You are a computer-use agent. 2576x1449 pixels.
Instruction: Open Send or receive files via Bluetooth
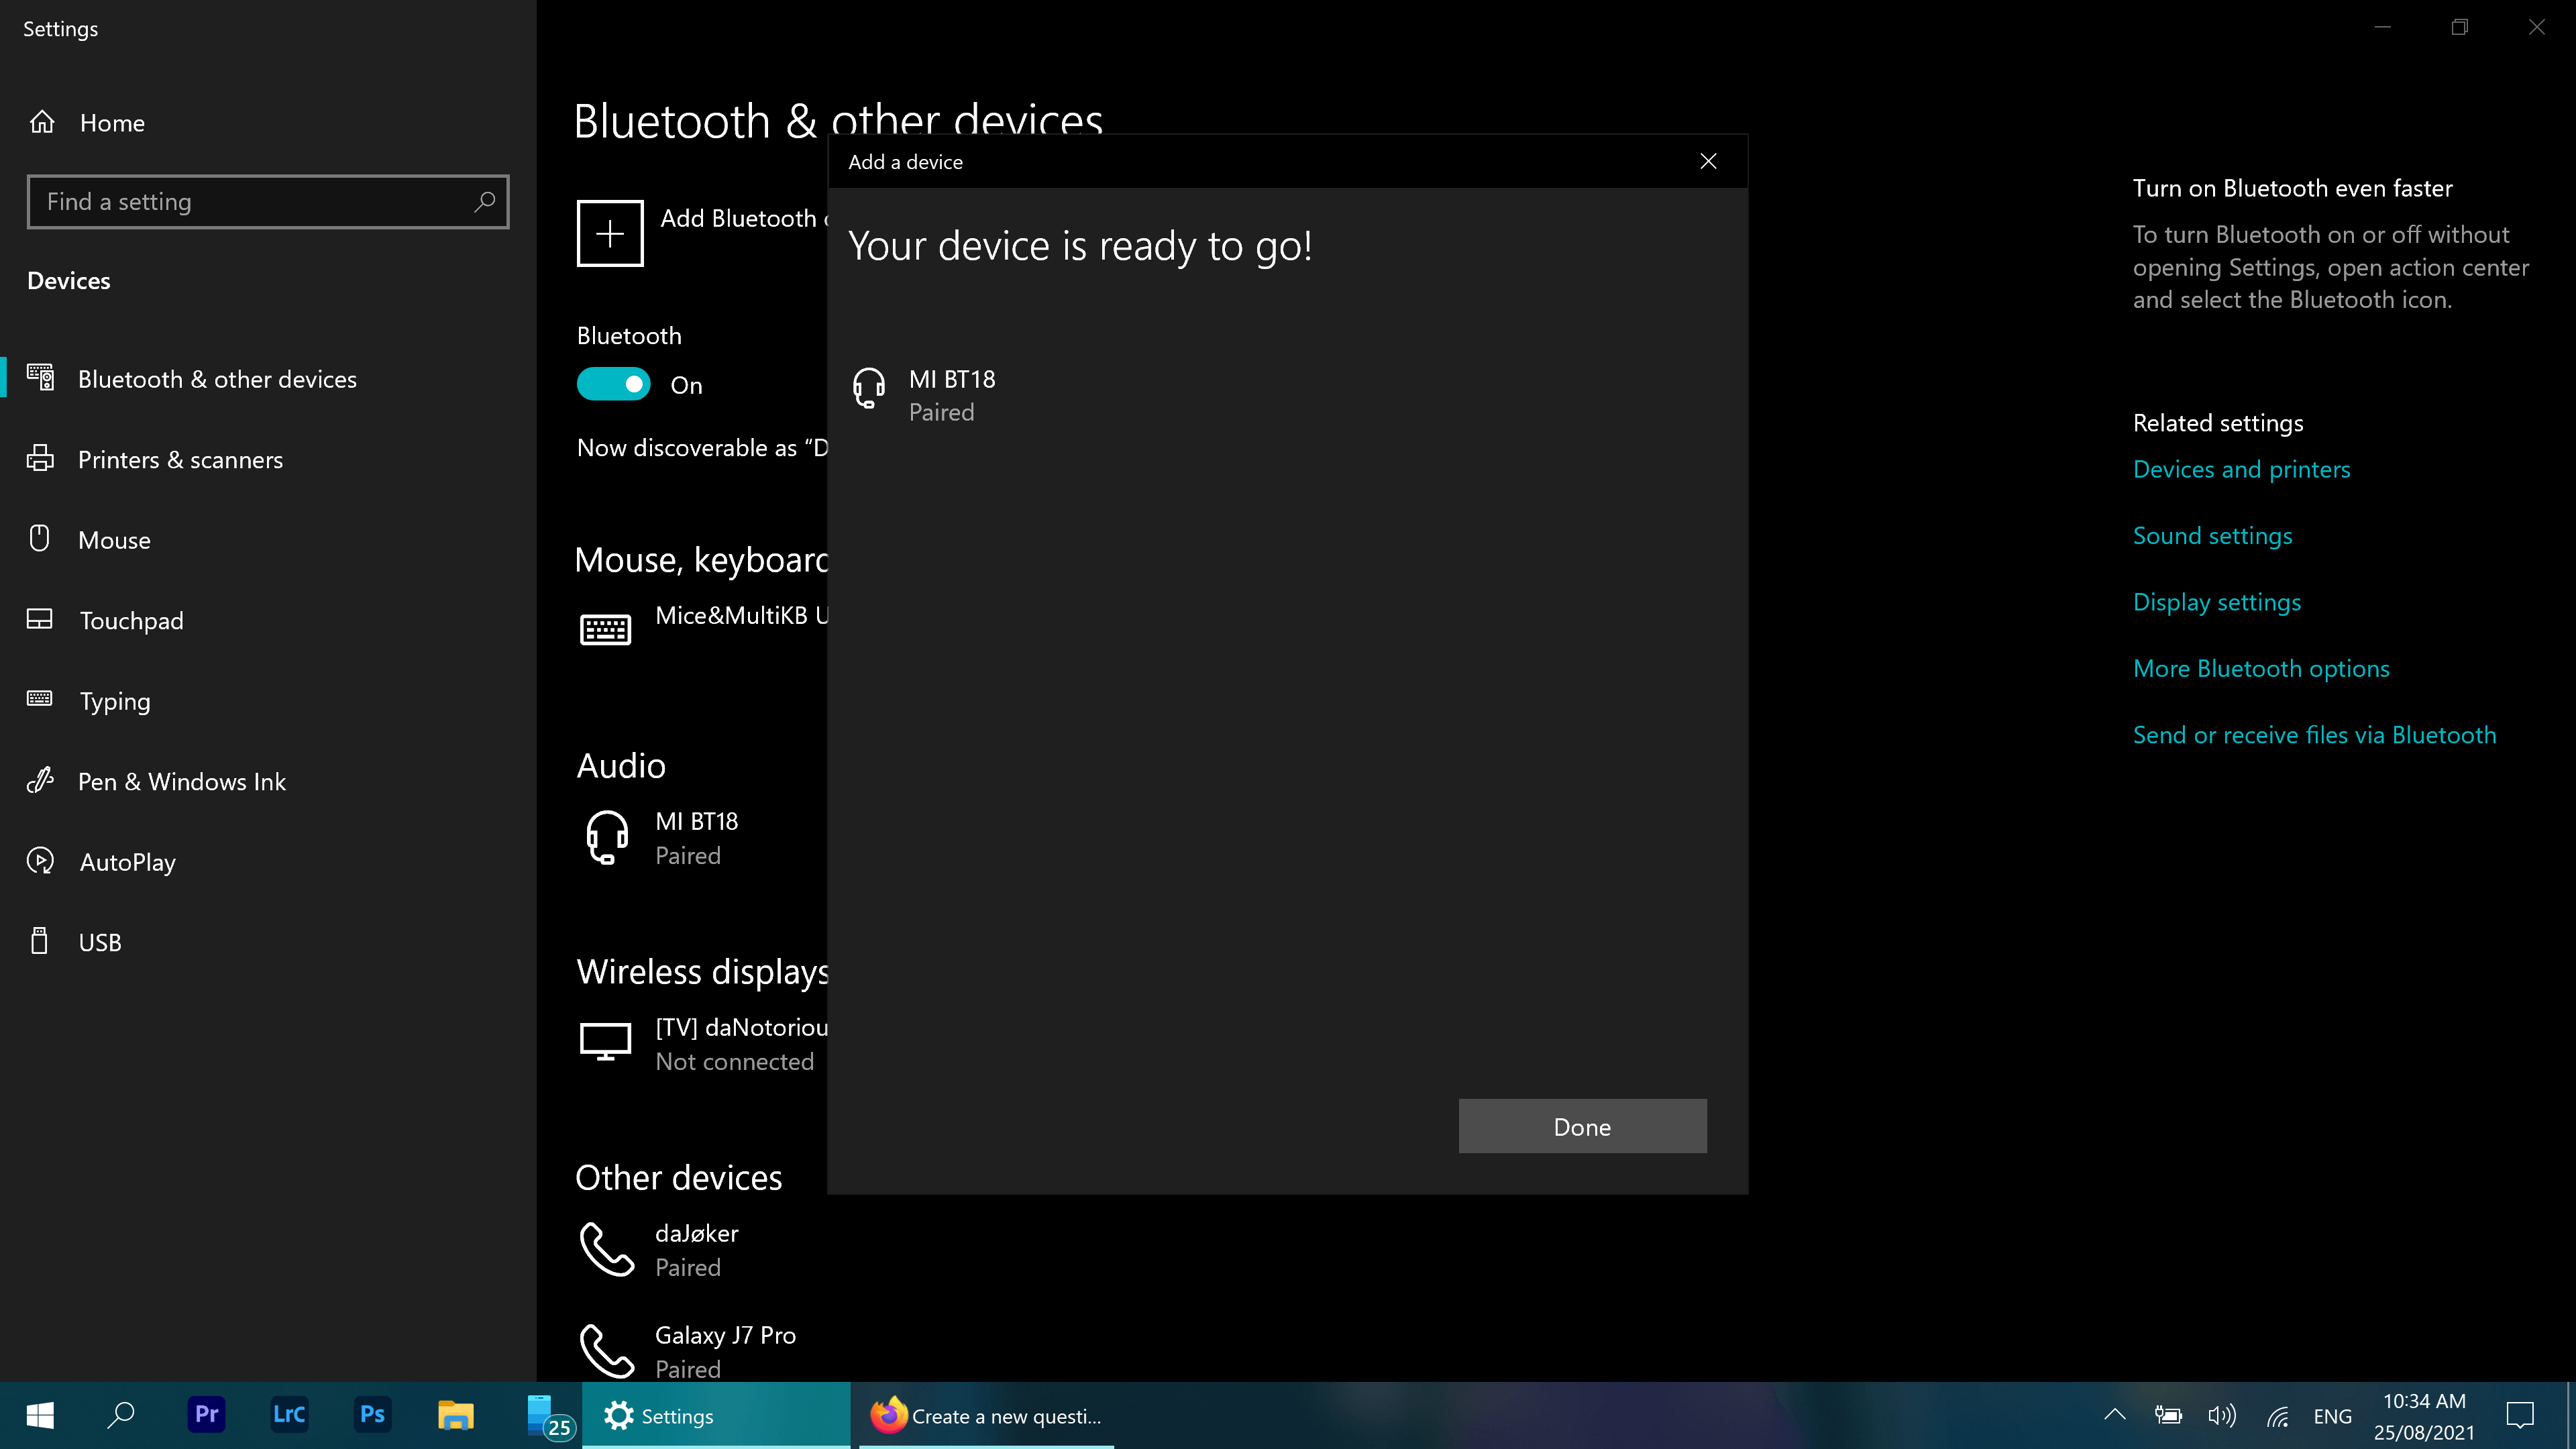coord(2314,735)
